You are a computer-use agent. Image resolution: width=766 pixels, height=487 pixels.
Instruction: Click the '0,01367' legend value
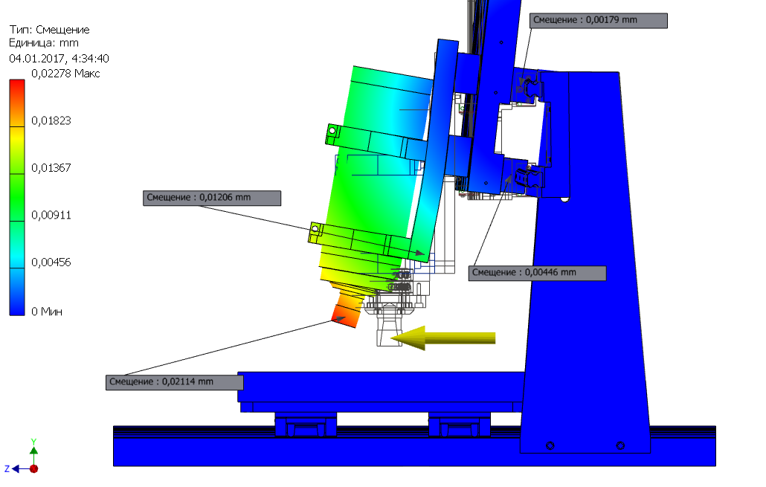[51, 168]
